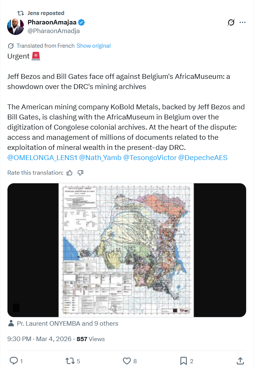Open the @OMELONGA_LENS1 mention link
The width and height of the screenshot is (260, 370).
point(42,157)
